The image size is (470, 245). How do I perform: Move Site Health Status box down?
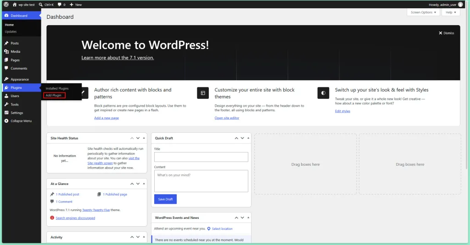pos(138,138)
